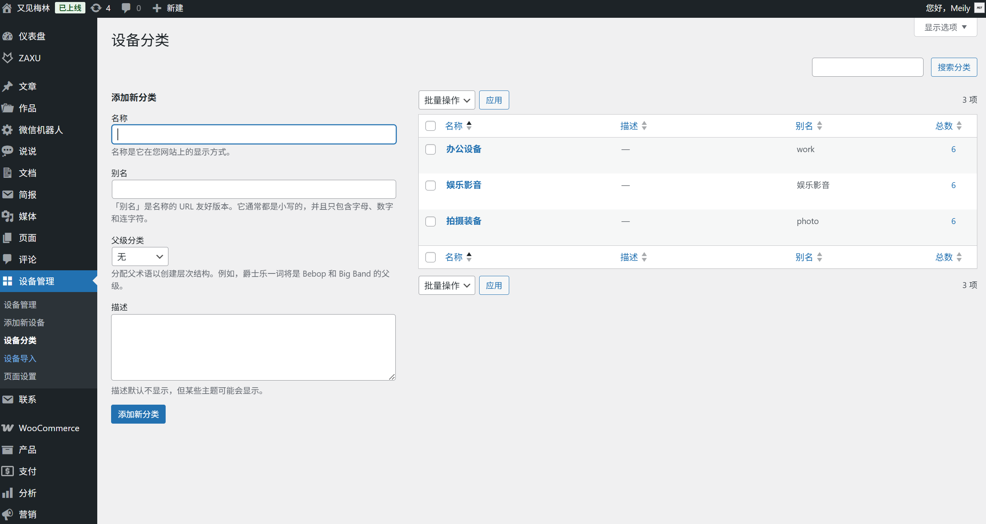Click the 页面 pages icon

(x=8, y=238)
